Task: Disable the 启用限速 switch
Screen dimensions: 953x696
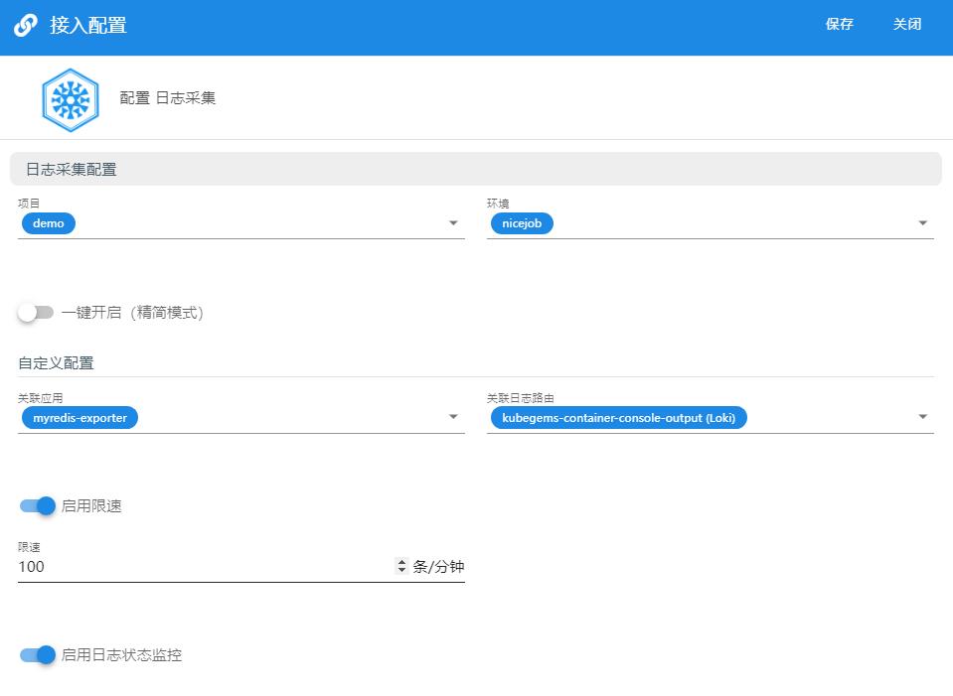Action: pos(38,506)
